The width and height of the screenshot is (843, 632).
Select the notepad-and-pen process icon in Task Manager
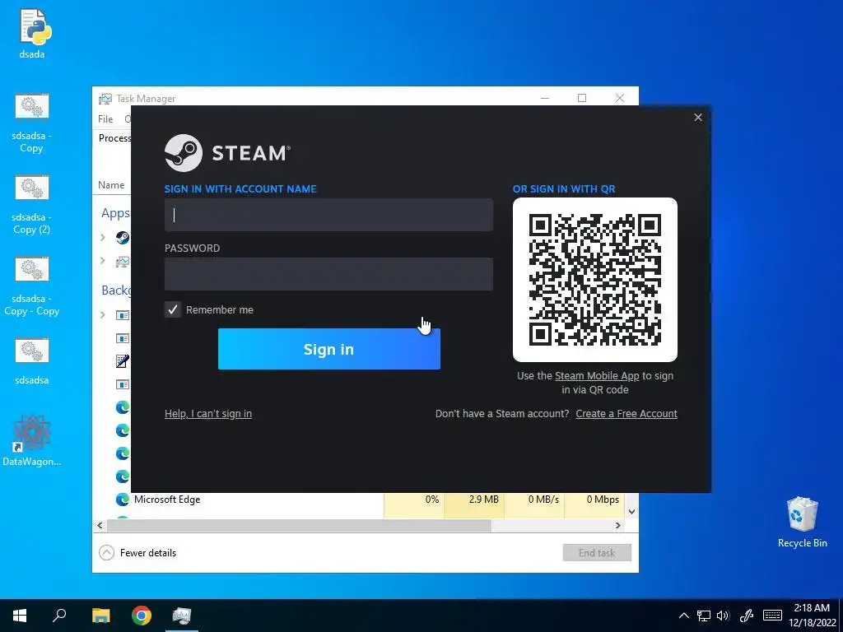click(x=123, y=361)
